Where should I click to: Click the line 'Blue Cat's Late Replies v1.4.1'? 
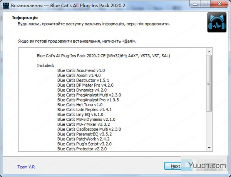coord(85,110)
